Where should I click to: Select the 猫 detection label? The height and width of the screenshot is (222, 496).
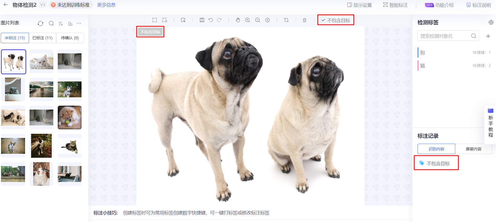(x=454, y=66)
